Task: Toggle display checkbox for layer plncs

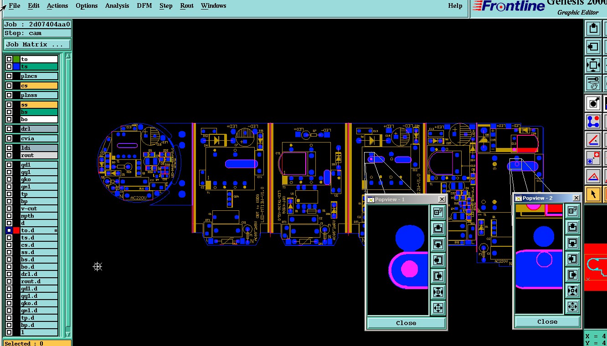Action: coord(9,76)
